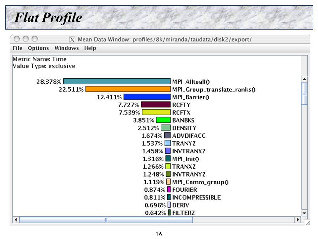Click the horizontal scrollbar left arrow
Viewport: 318px width, 239px height.
coord(16,220)
